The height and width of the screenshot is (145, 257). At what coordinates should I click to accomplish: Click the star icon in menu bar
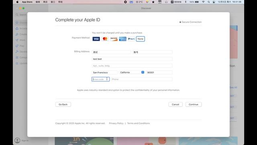click(153, 2)
